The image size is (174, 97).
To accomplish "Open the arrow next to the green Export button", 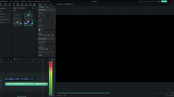I will [x=166, y=1].
